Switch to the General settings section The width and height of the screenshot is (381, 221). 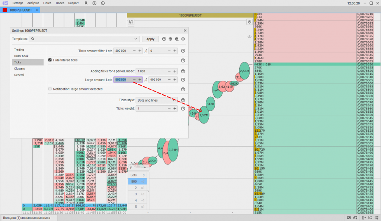coord(28,75)
